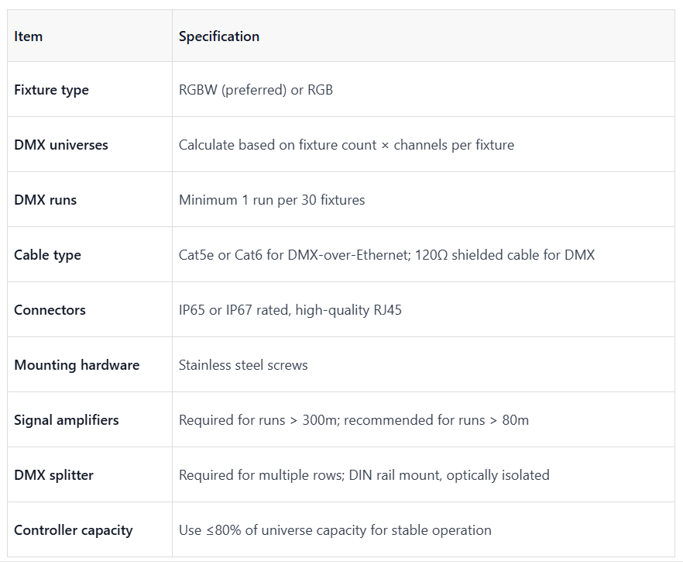Select the Controller capacity row label
Viewport: 683px width, 562px height.
[73, 530]
